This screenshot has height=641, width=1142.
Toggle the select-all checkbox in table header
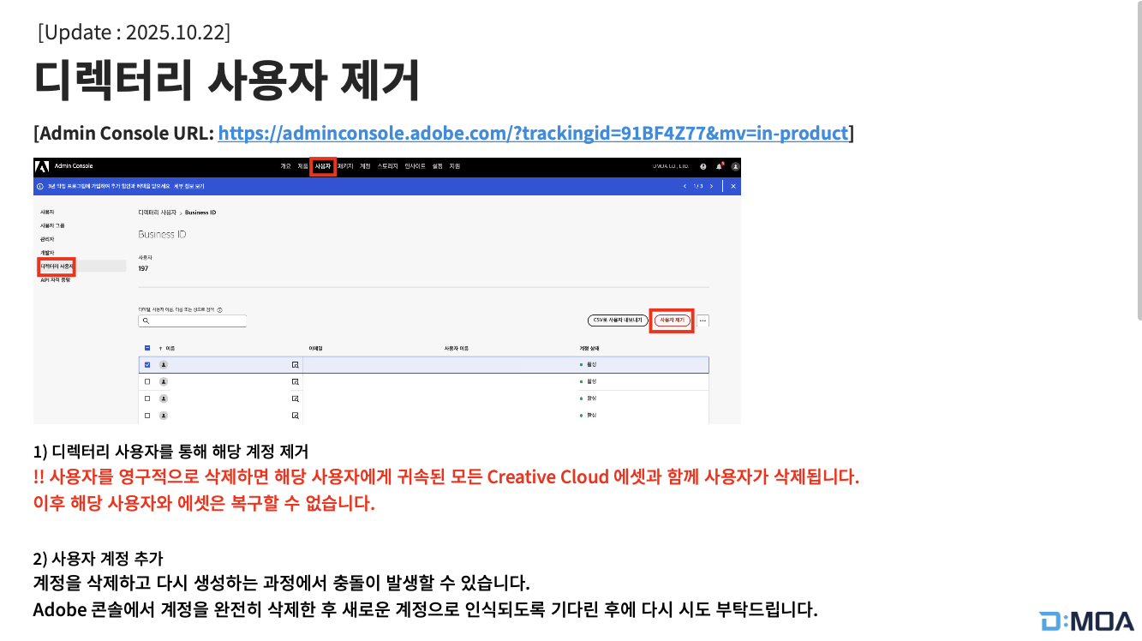point(147,348)
